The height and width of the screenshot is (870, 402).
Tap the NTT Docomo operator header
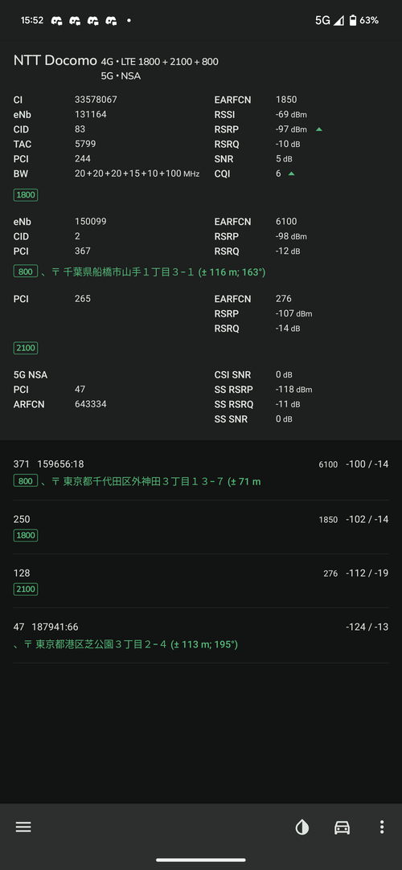pyautogui.click(x=55, y=60)
